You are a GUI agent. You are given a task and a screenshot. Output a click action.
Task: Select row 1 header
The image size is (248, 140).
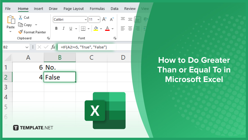(x=7, y=67)
